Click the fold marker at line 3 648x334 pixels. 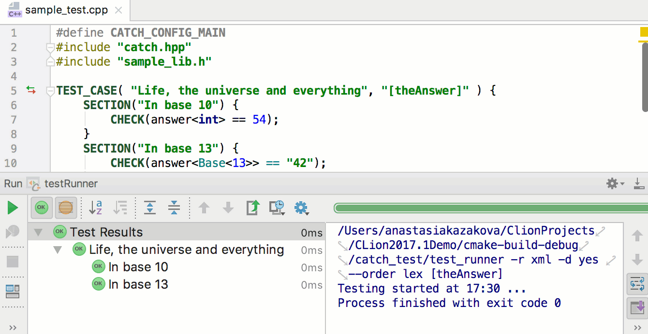coord(49,62)
